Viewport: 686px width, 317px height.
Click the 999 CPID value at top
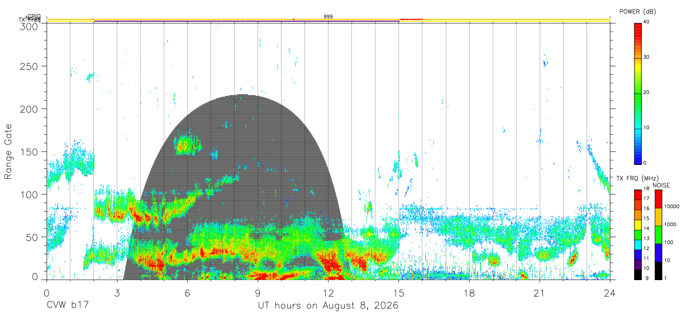328,17
